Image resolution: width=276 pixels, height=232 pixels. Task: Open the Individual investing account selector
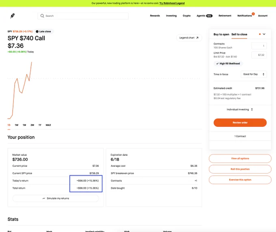coord(240,109)
